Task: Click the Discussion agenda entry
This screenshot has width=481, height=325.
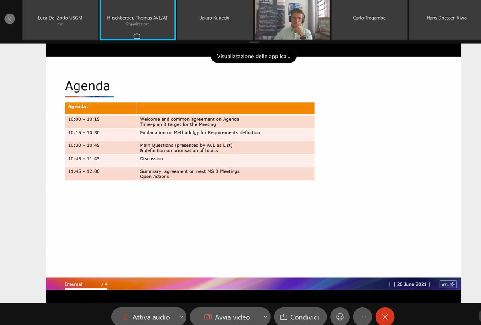Action: pyautogui.click(x=152, y=158)
